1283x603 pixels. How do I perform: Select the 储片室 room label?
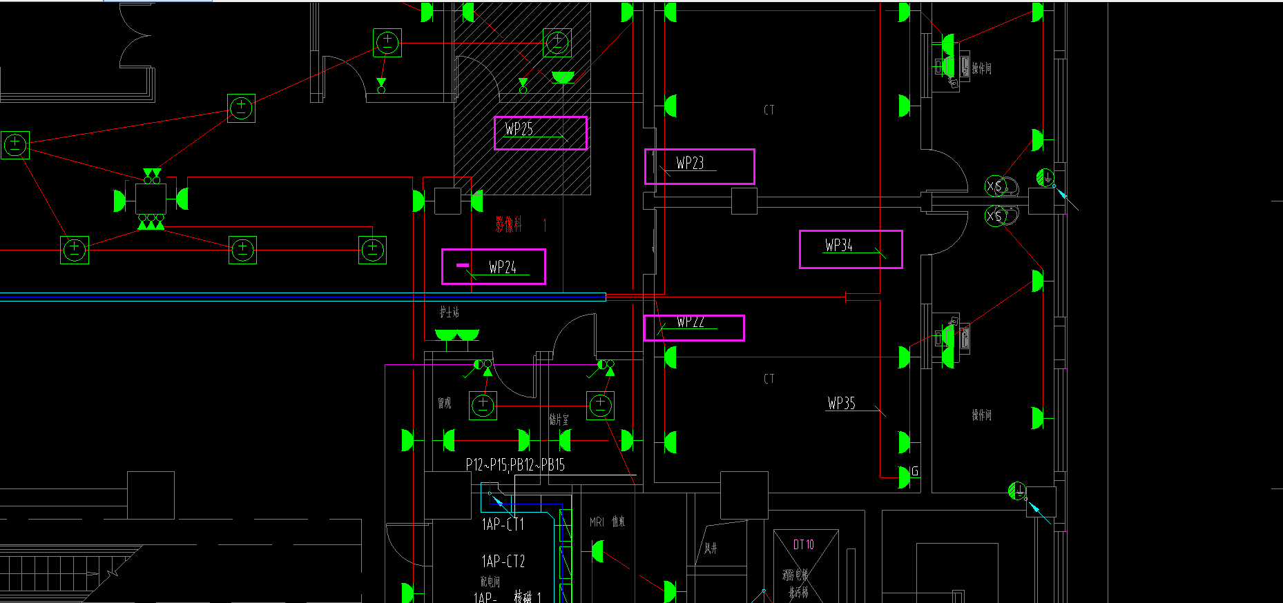(559, 419)
